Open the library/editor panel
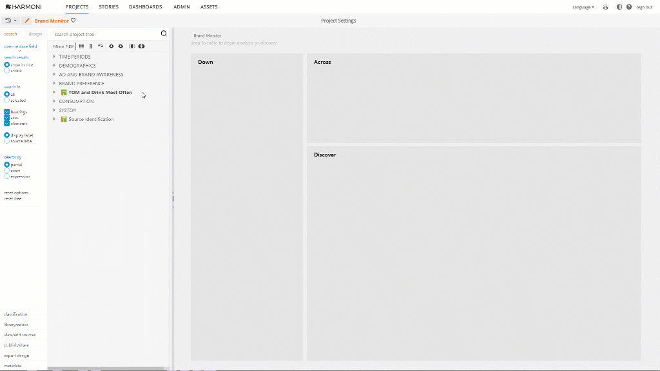The width and height of the screenshot is (660, 371). 16,325
